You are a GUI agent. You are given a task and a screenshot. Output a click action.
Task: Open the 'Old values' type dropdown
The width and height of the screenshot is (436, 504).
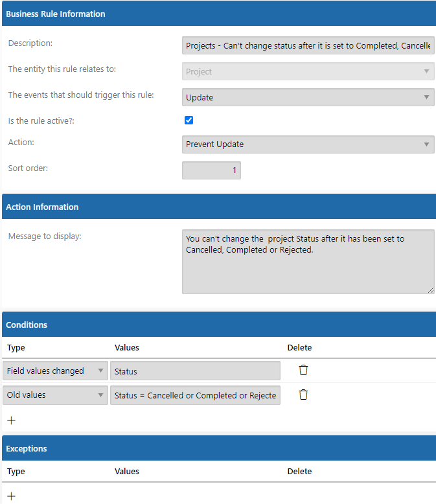(x=55, y=395)
